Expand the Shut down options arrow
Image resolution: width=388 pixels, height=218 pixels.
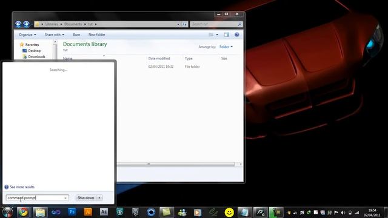[99, 198]
